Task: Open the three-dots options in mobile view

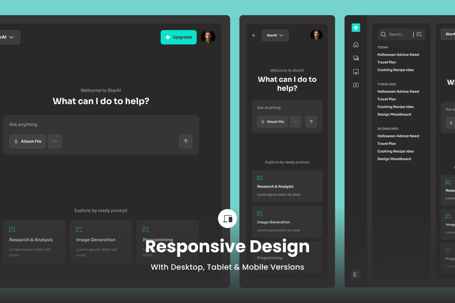Action: coord(295,122)
